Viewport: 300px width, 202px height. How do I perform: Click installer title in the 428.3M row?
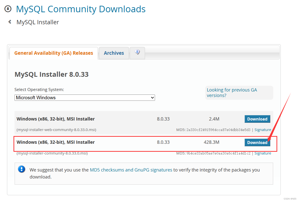(x=56, y=142)
